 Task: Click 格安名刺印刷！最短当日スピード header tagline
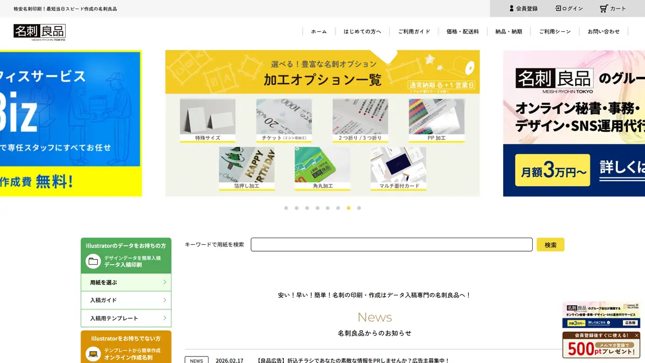[65, 9]
